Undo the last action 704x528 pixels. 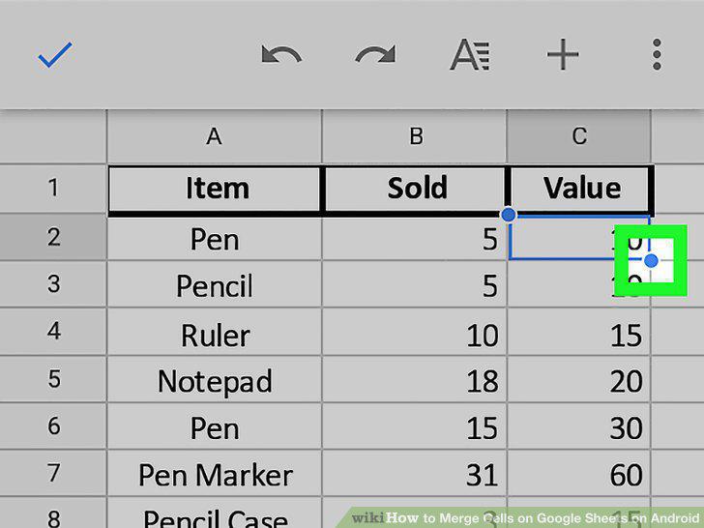pyautogui.click(x=281, y=55)
